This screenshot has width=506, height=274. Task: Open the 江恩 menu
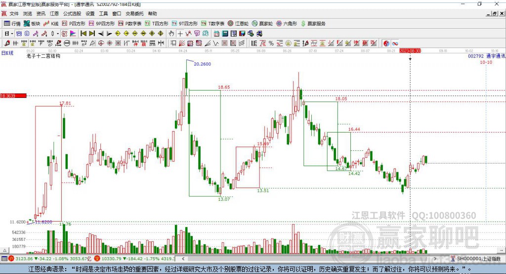pyautogui.click(x=54, y=13)
